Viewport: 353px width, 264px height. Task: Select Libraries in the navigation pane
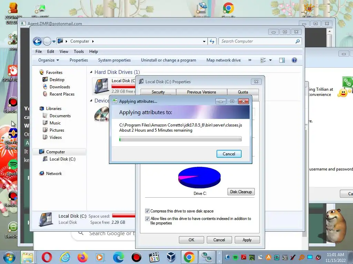pos(53,109)
